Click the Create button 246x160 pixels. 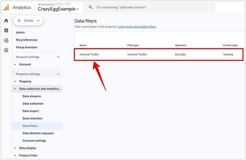(28, 21)
